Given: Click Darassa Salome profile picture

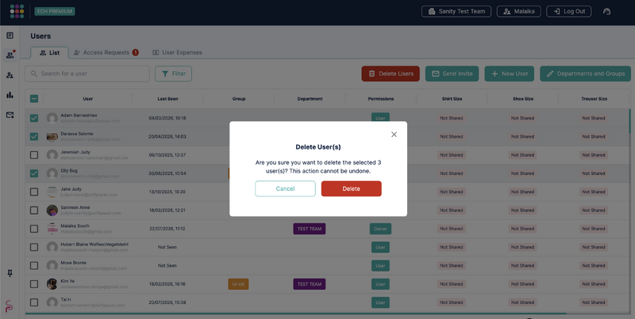Looking at the screenshot, I should (52, 136).
